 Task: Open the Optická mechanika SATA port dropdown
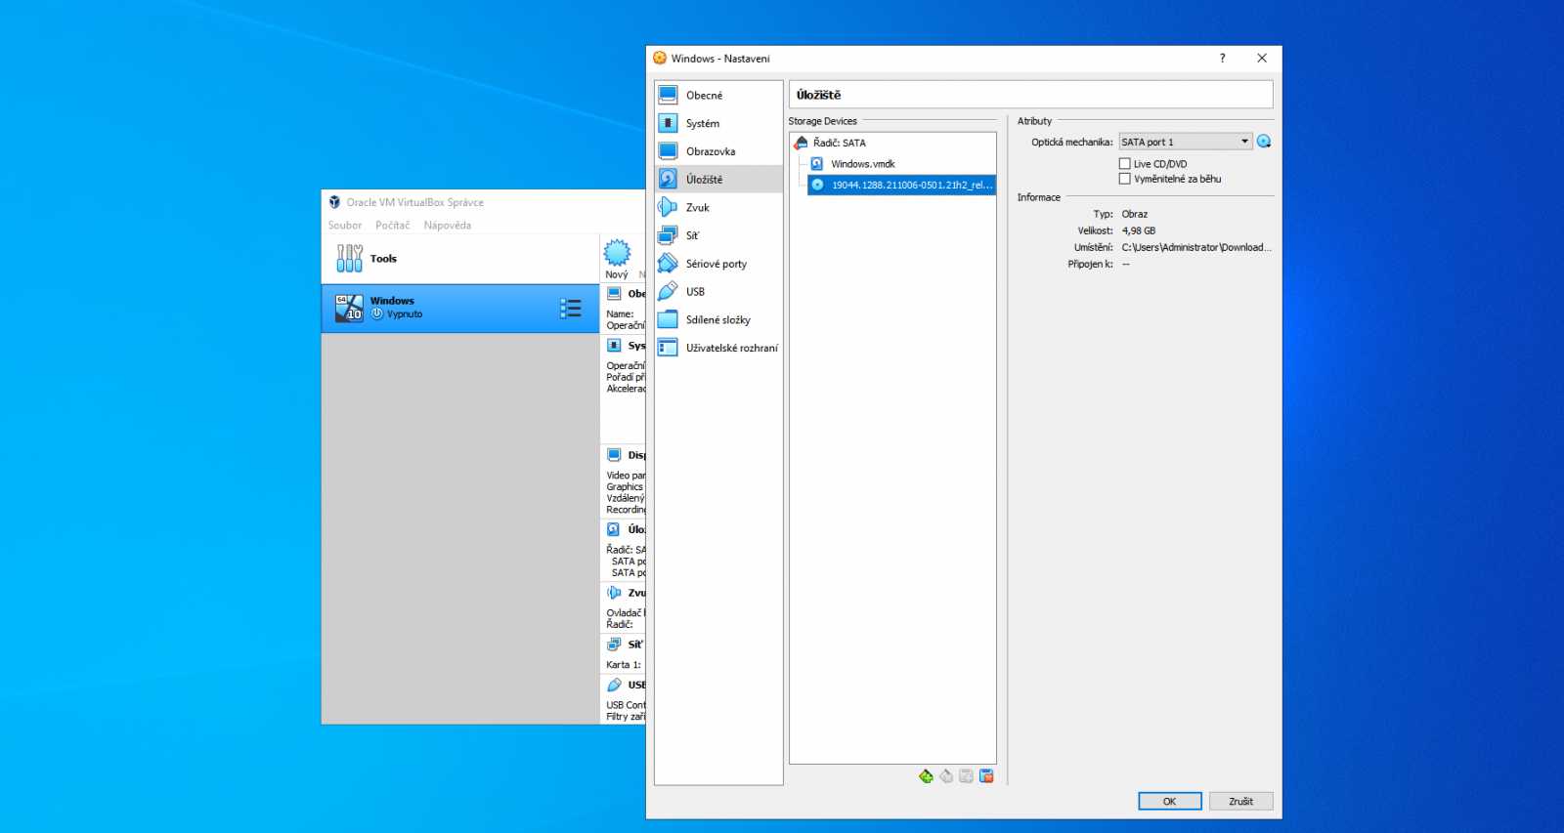click(1186, 142)
